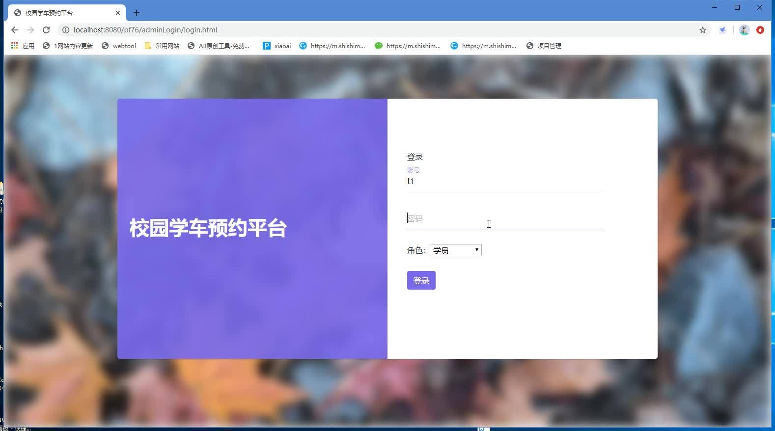Click the browser forward arrow

coord(30,30)
